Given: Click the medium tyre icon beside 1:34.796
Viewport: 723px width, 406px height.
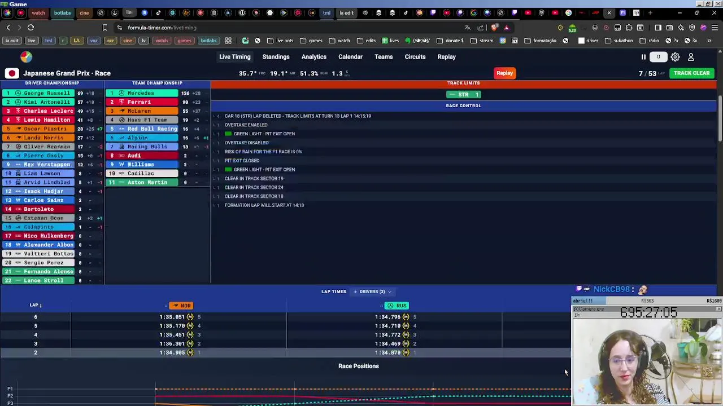Looking at the screenshot, I should click(406, 317).
